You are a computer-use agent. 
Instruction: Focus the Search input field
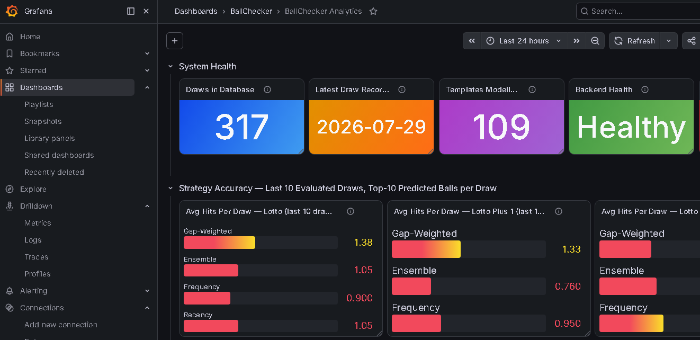pyautogui.click(x=638, y=11)
